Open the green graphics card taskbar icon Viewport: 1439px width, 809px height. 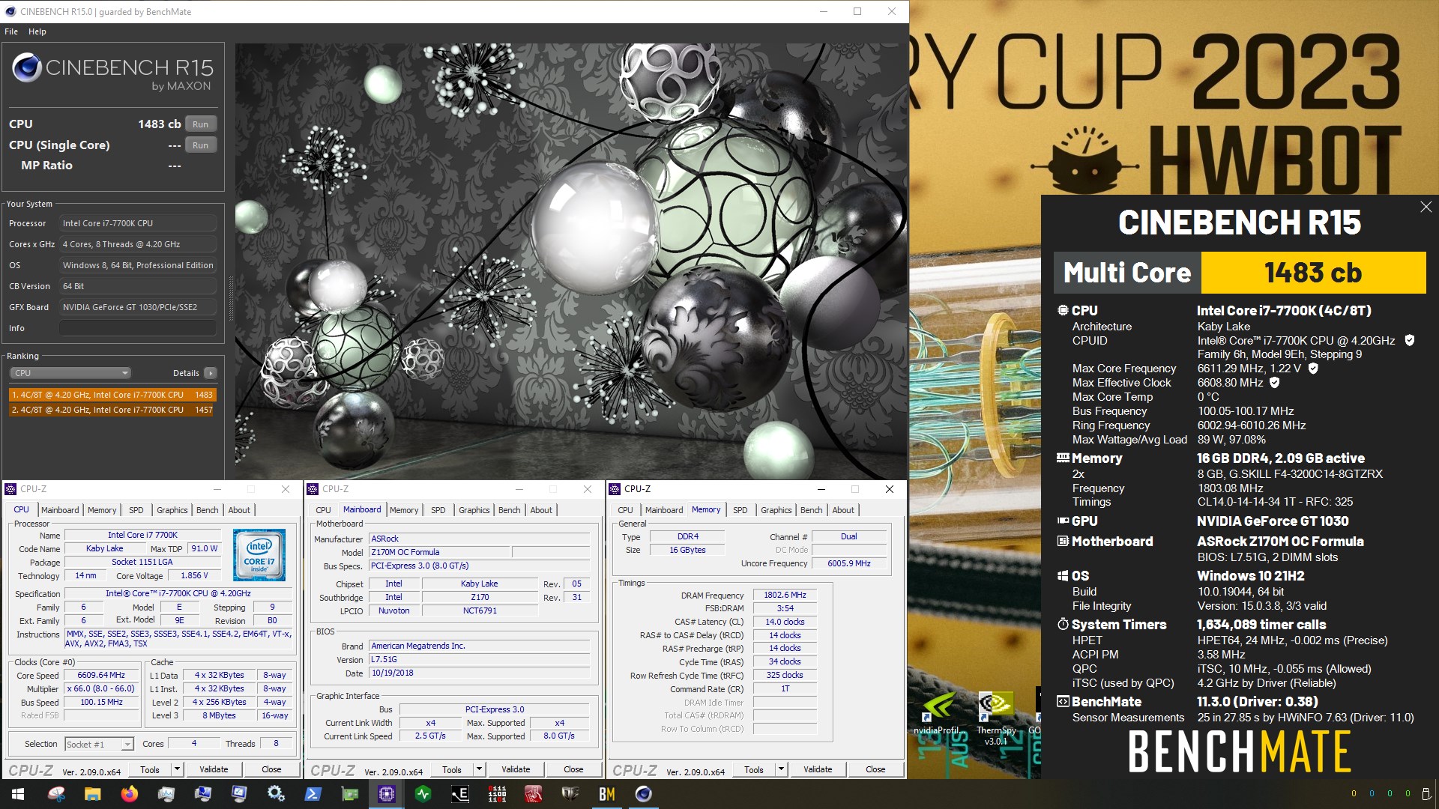point(350,794)
